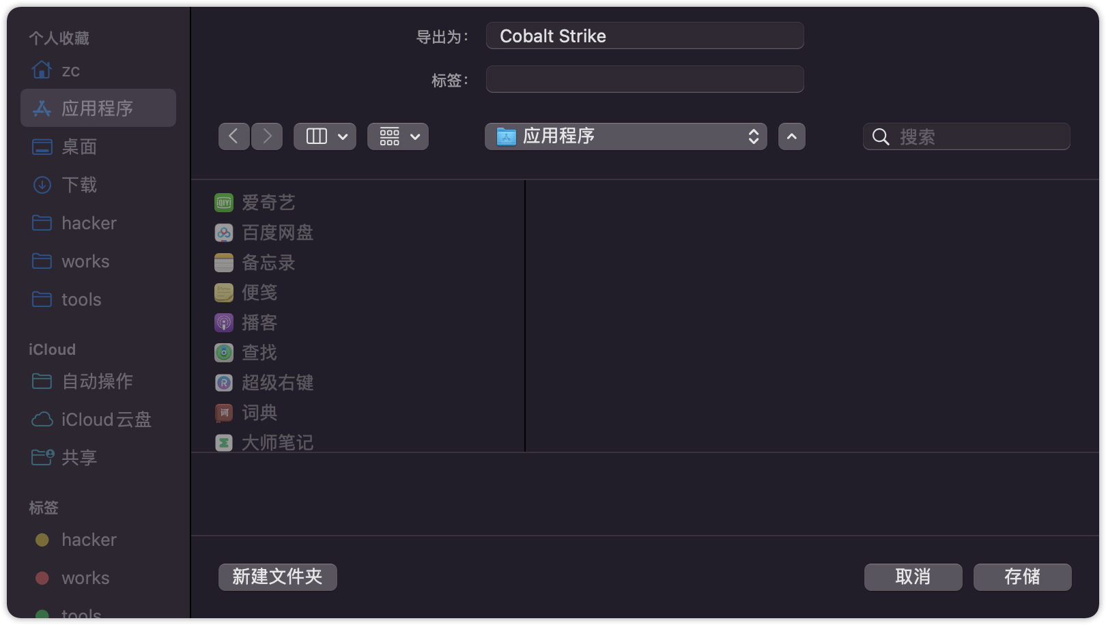Image resolution: width=1106 pixels, height=625 pixels.
Task: Open the grid grouping options dropdown
Action: tap(398, 136)
